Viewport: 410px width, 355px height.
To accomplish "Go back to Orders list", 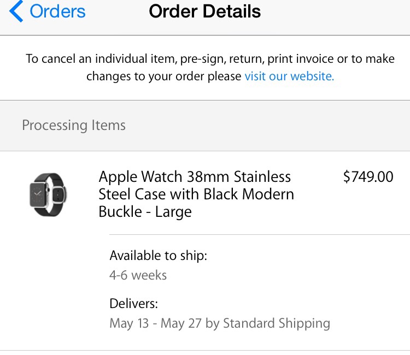I will click(57, 11).
